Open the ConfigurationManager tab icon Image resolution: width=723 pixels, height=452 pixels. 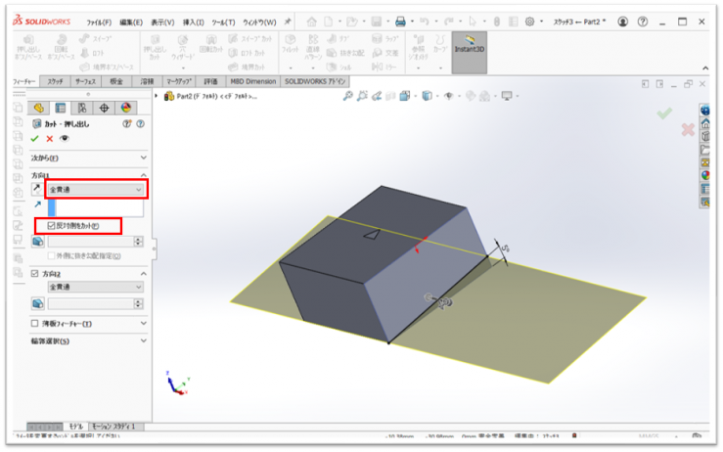[x=81, y=108]
